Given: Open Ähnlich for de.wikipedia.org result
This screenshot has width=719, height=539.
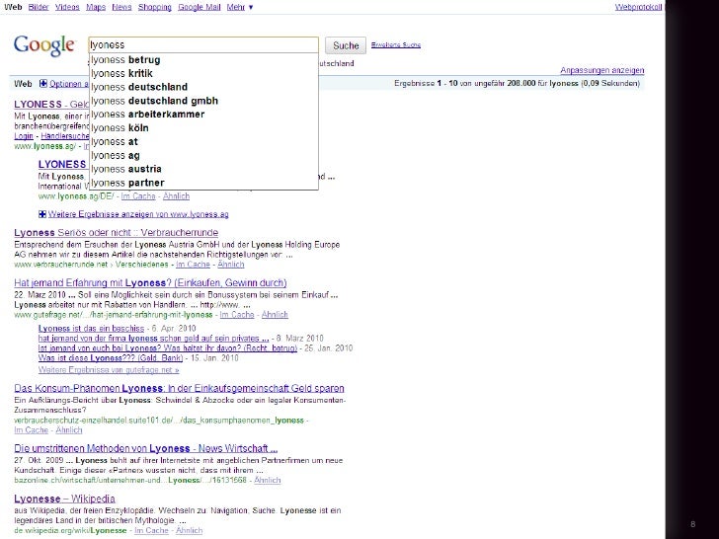Looking at the screenshot, I should coord(189,531).
